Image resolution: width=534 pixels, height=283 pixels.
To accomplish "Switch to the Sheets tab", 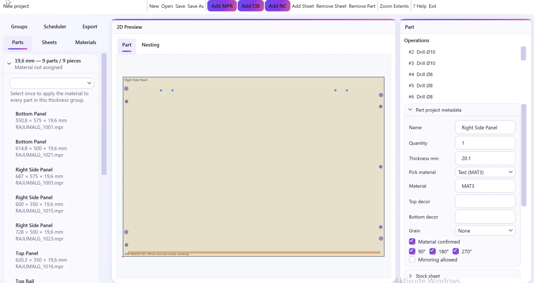I will 49,42.
